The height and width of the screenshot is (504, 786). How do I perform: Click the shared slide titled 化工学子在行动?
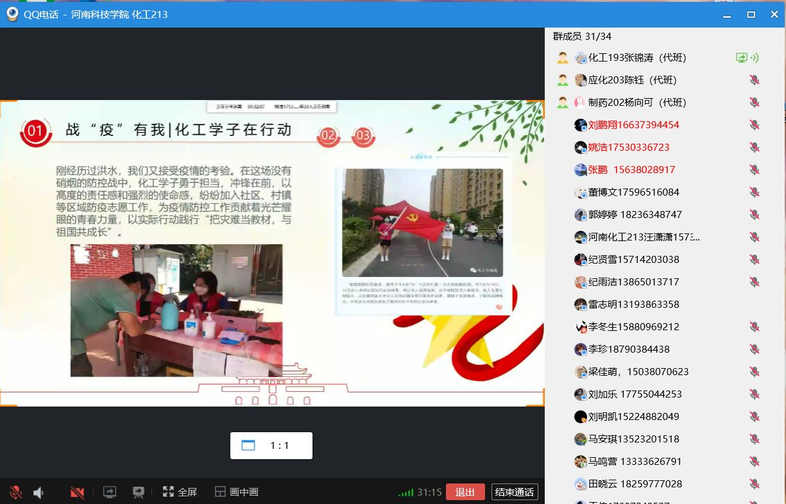click(272, 253)
